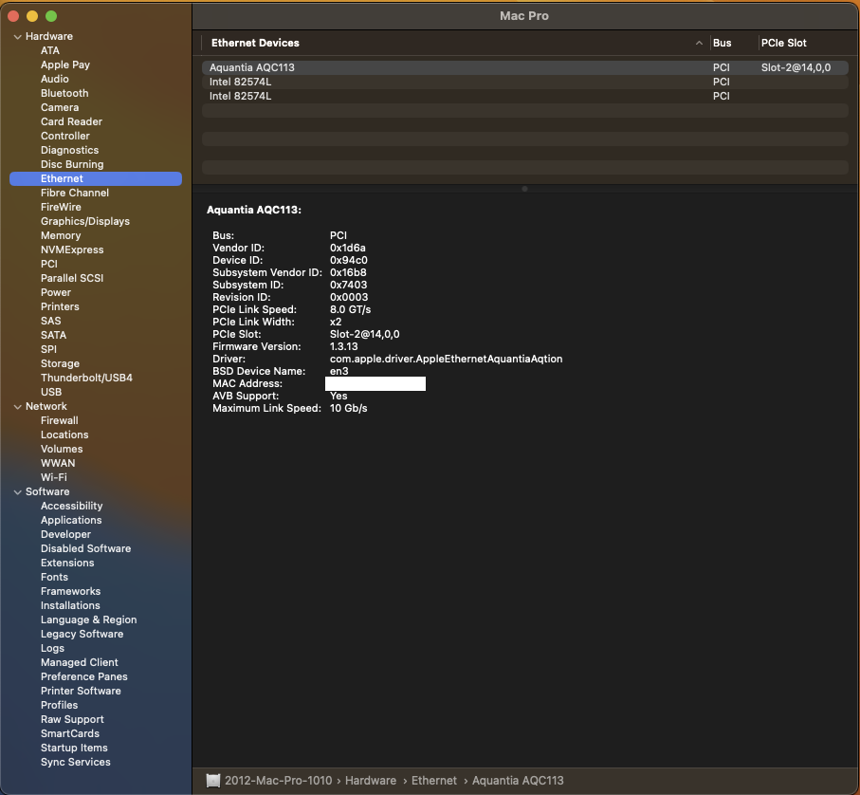Open ATA in the sidebar
860x795 pixels.
pyautogui.click(x=50, y=50)
